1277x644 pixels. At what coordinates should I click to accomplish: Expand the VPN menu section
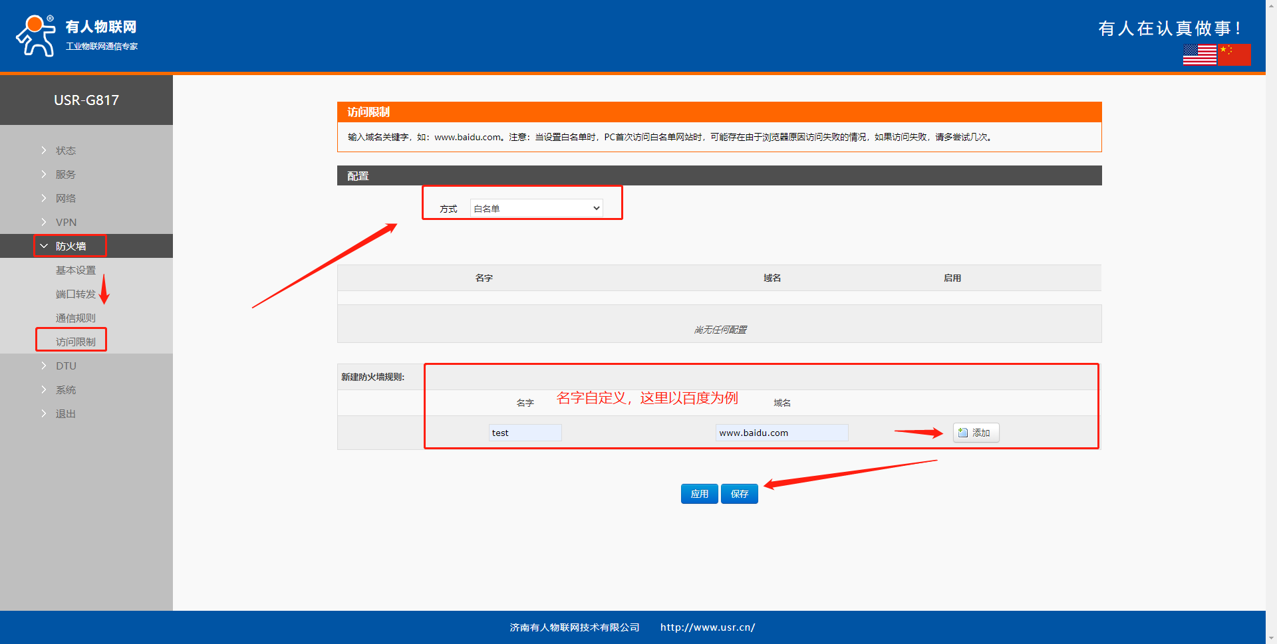point(66,223)
